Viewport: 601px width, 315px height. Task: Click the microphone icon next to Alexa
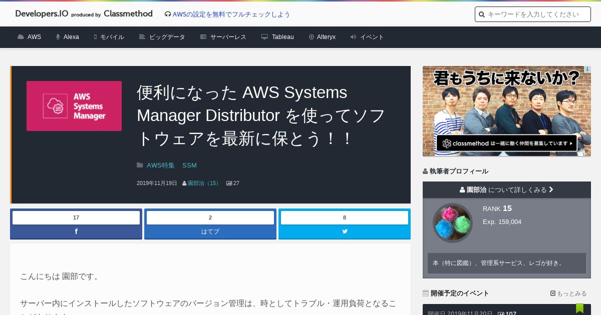(58, 37)
